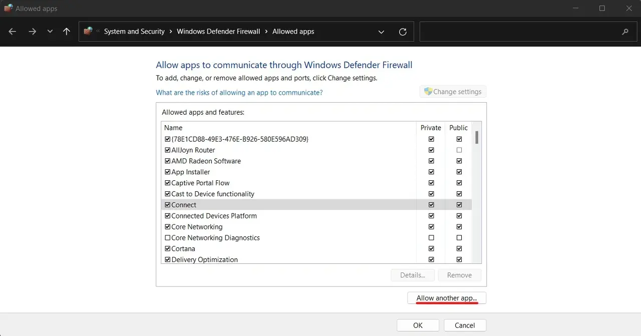
Task: Click the window title bar app icon
Action: point(9,8)
